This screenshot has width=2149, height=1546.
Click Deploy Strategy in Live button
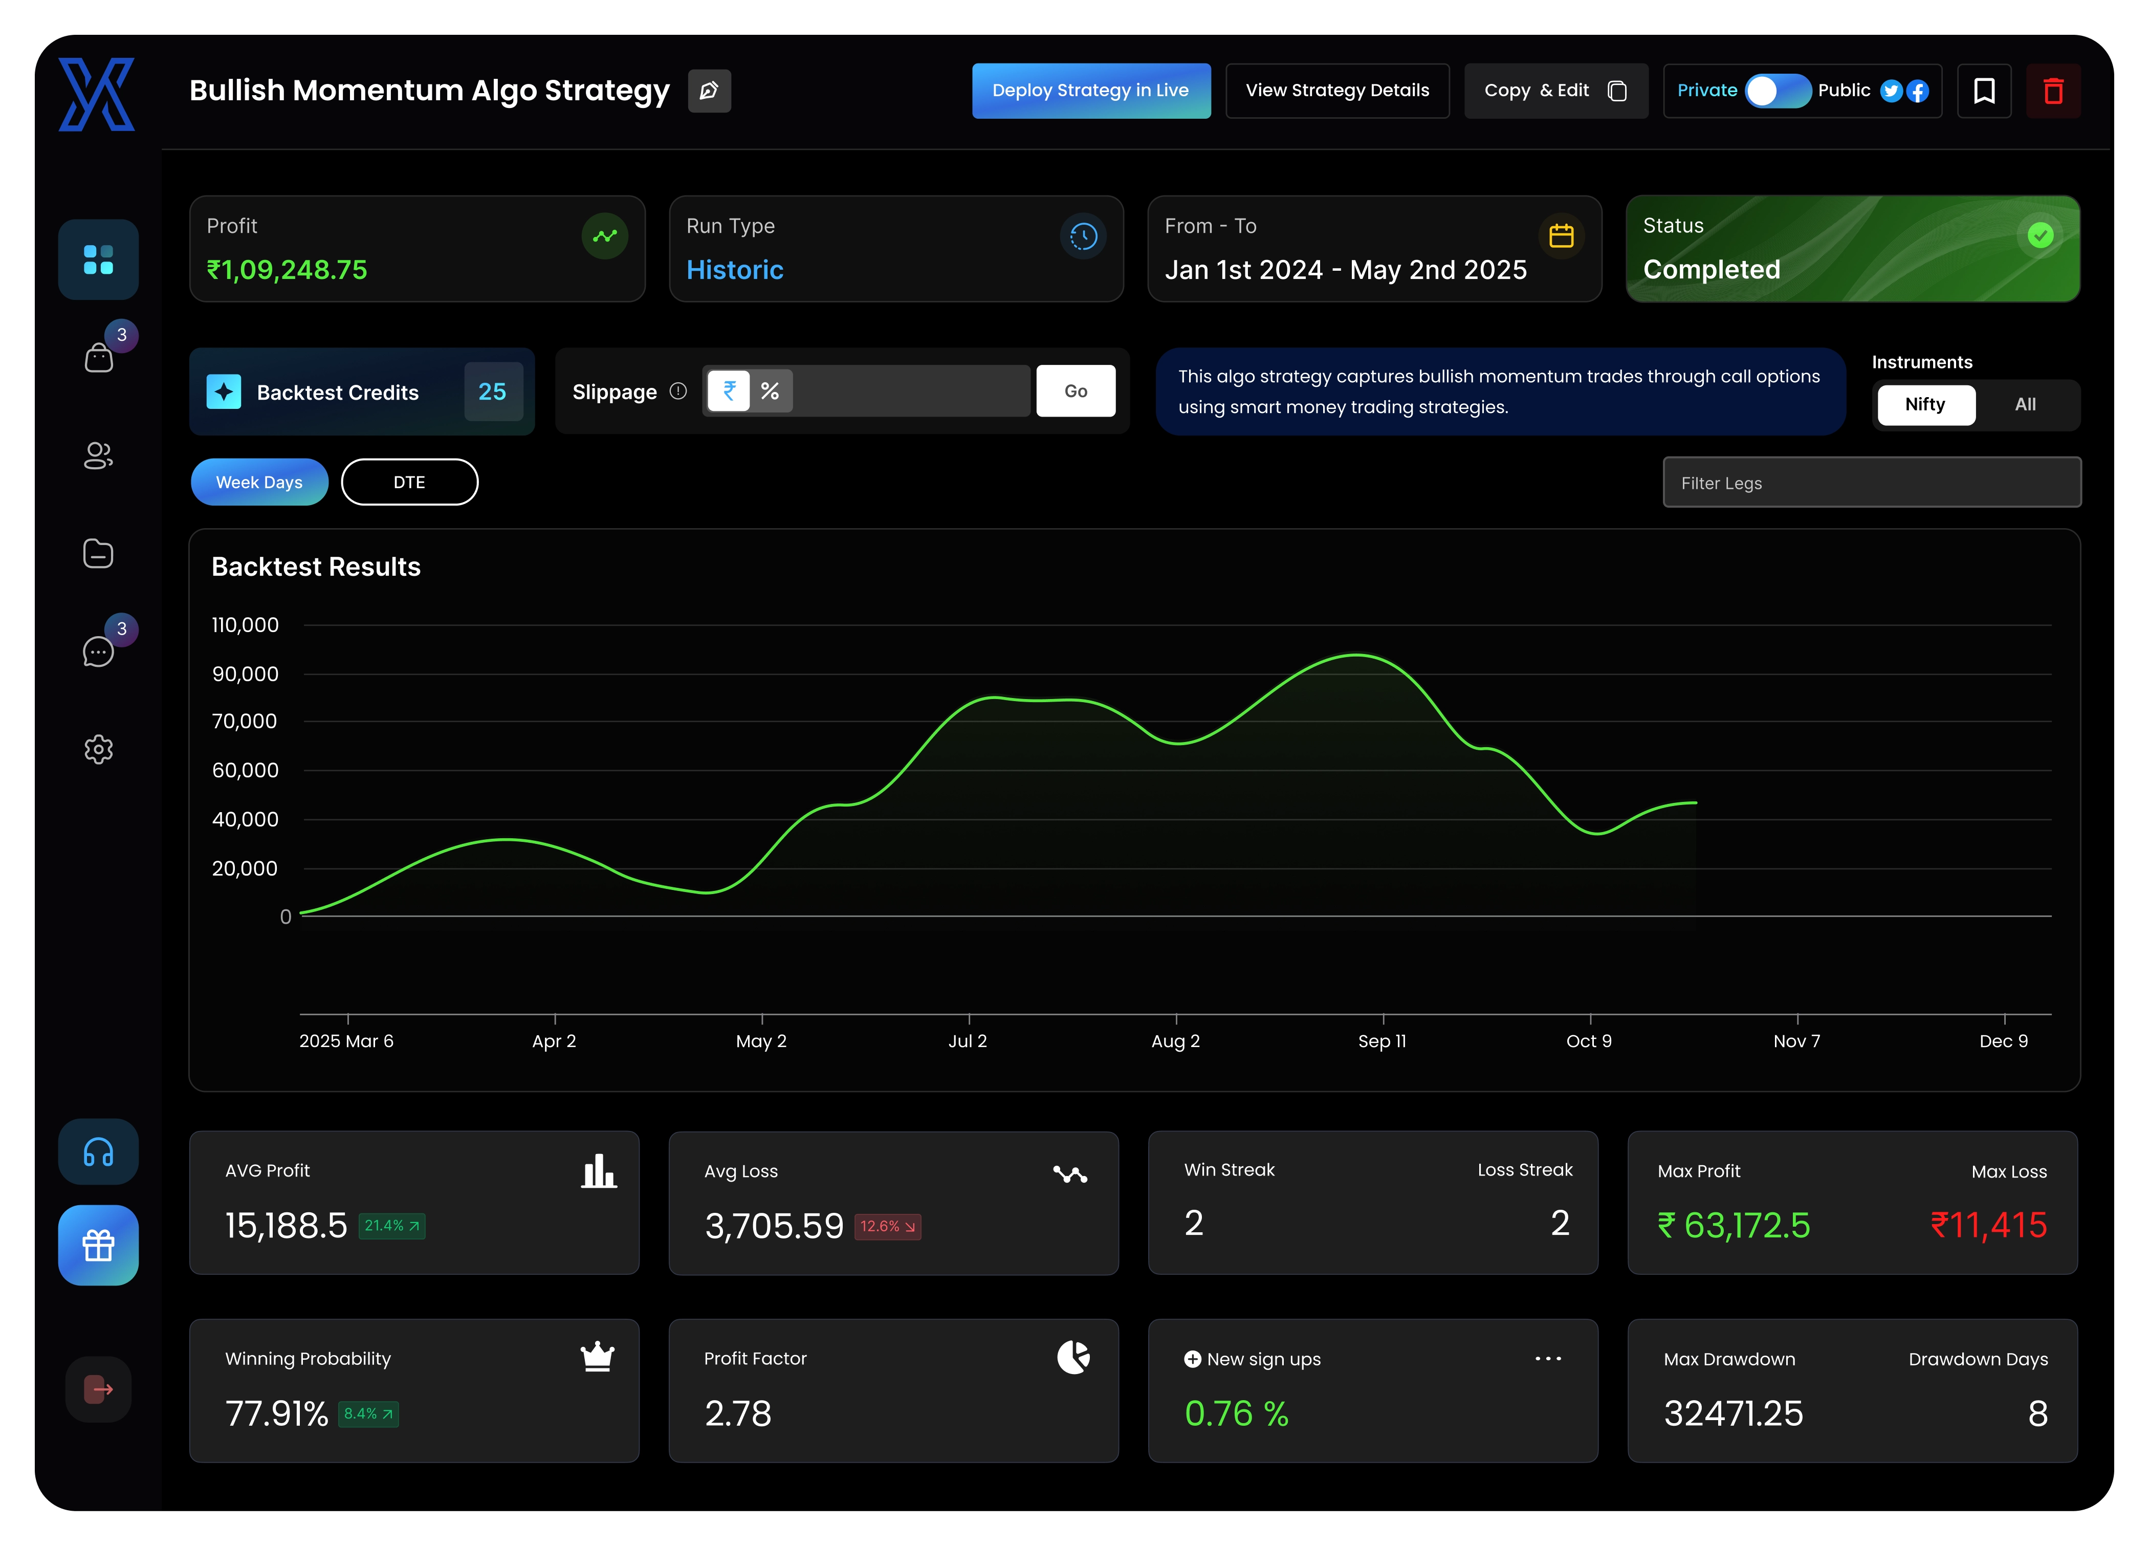click(x=1090, y=91)
